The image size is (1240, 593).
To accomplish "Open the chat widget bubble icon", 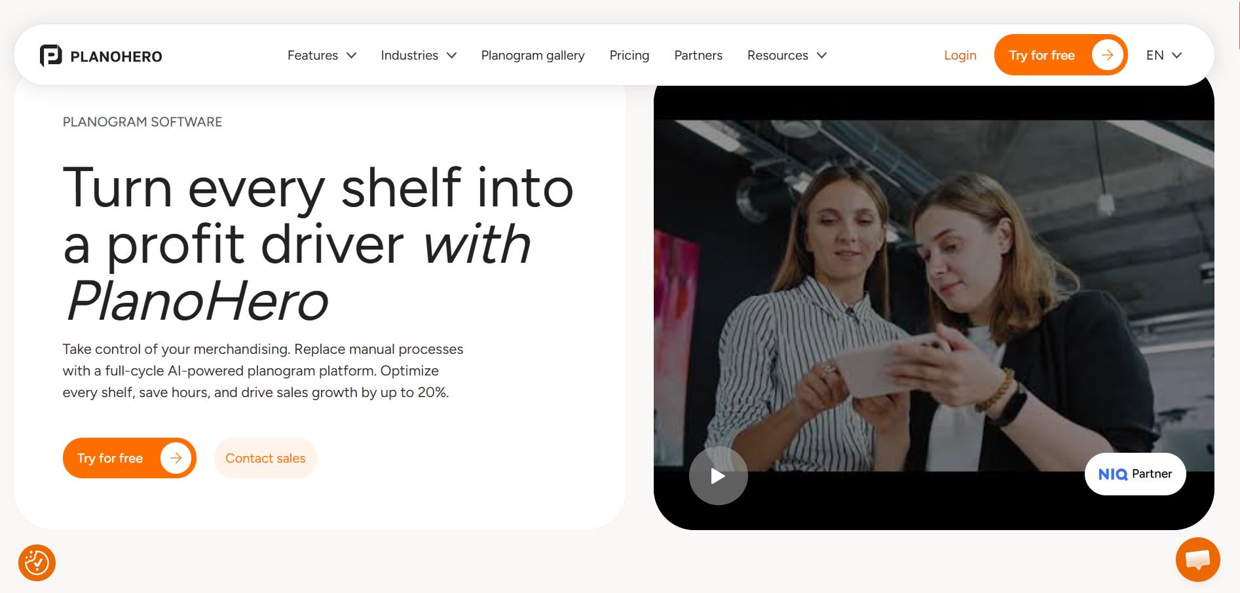I will tap(1197, 560).
